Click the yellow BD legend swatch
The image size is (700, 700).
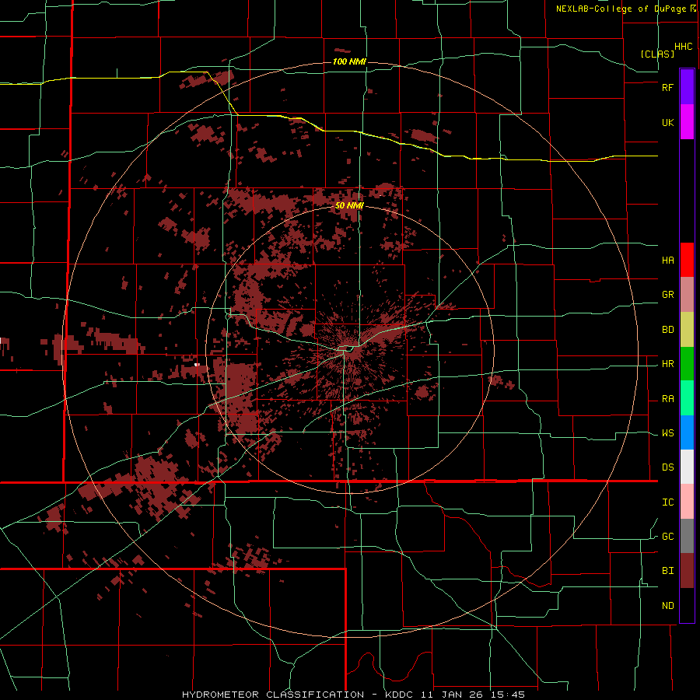click(687, 330)
